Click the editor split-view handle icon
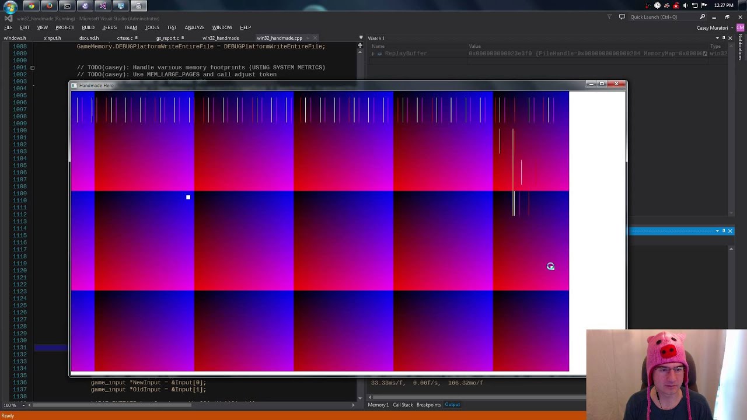 (360, 45)
